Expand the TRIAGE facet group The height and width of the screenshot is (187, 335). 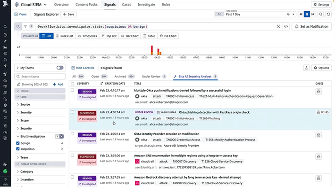(x=40, y=91)
